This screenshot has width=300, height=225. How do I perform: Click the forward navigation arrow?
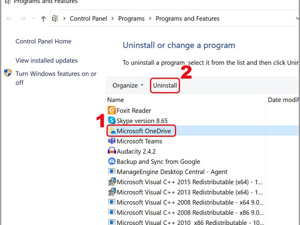[23, 18]
